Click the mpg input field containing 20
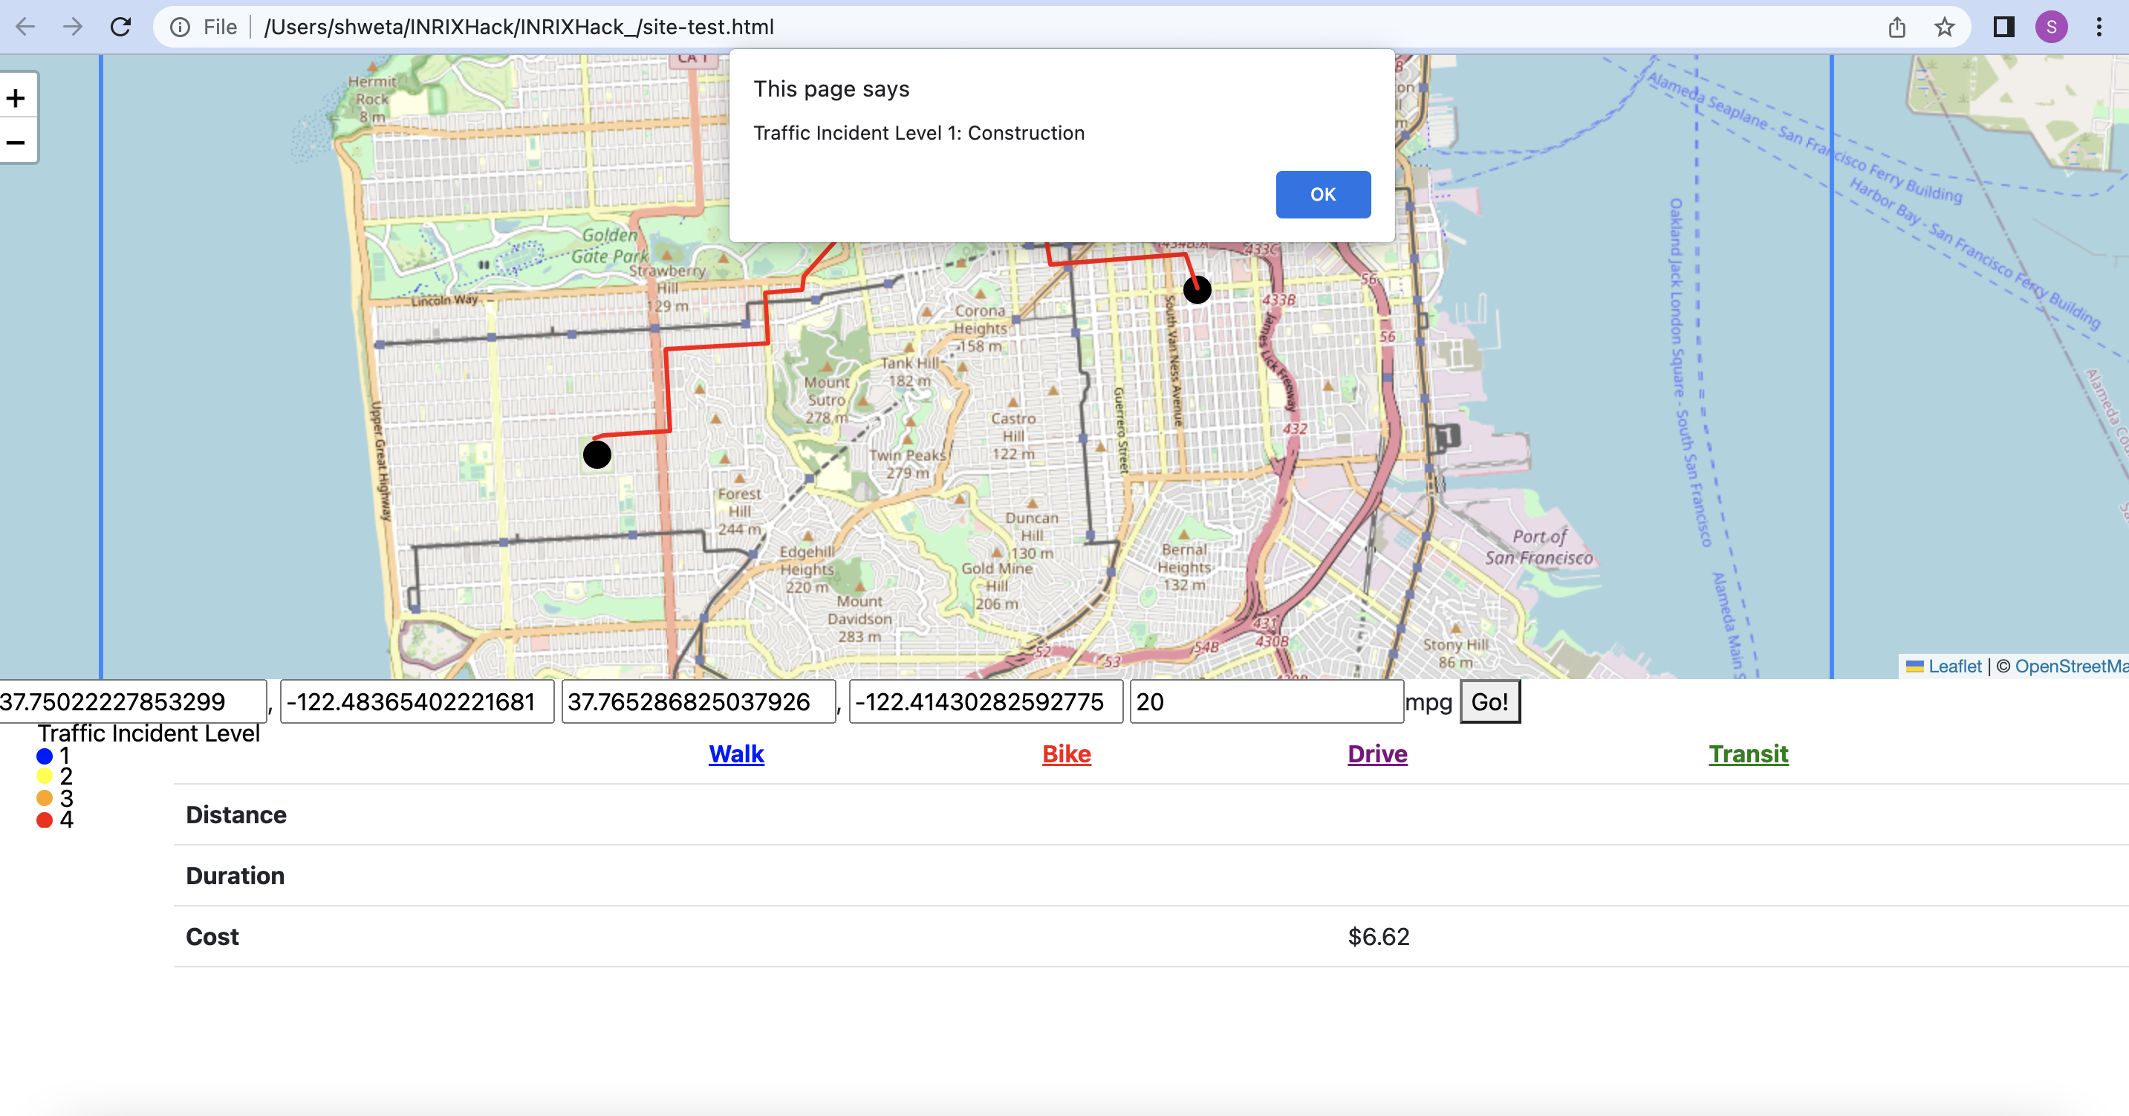 (x=1264, y=702)
